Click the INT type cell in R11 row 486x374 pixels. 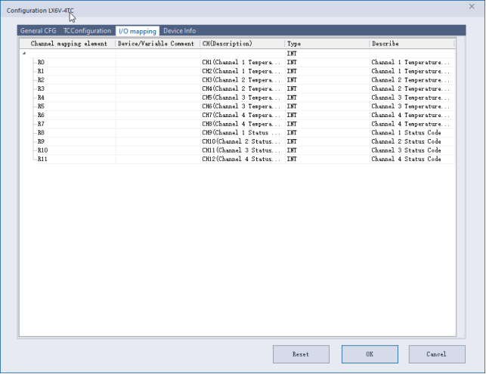(x=327, y=159)
